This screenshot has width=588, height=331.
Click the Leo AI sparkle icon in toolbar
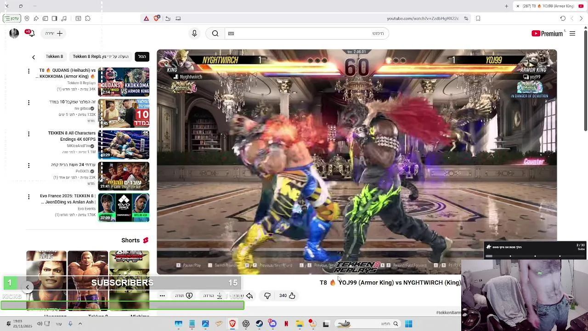click(36, 18)
